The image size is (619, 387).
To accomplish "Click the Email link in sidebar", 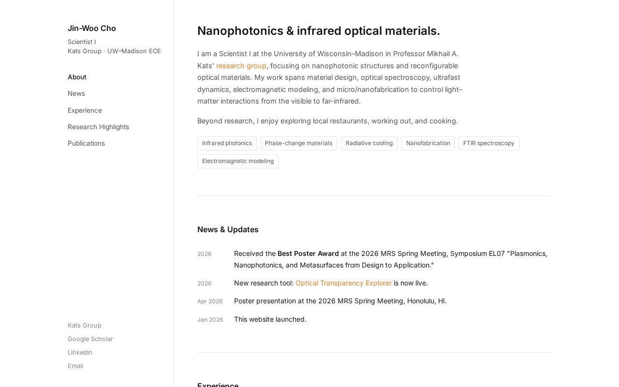I will (75, 366).
